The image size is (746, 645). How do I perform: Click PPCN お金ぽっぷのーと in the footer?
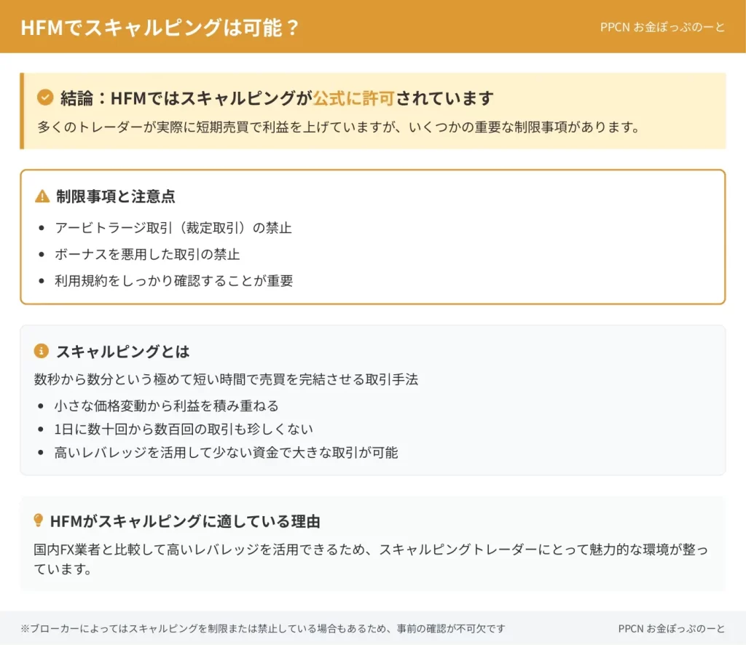[x=671, y=628]
